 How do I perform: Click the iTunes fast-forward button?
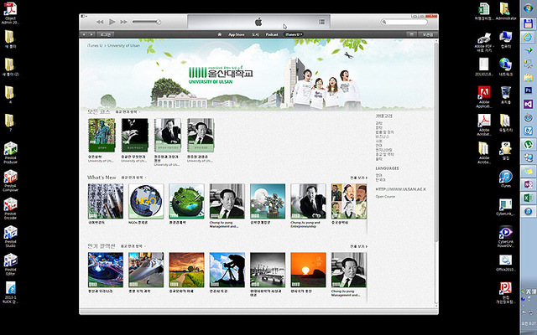(123, 22)
